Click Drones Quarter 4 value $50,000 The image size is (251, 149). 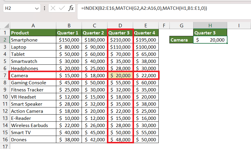click(x=146, y=140)
